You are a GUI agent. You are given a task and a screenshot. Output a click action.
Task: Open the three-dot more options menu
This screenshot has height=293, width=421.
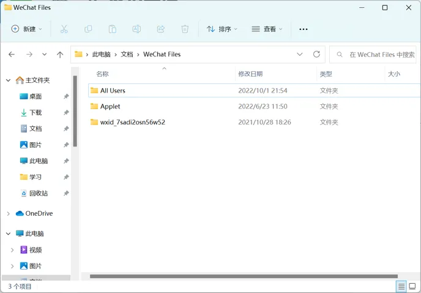304,29
